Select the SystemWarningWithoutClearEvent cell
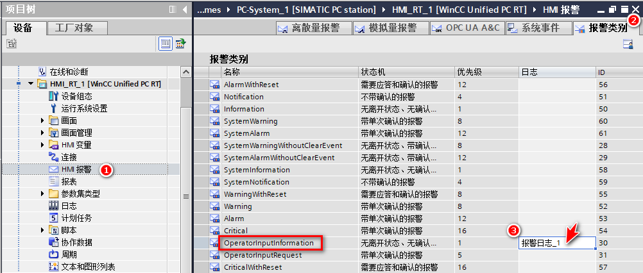 pos(289,145)
